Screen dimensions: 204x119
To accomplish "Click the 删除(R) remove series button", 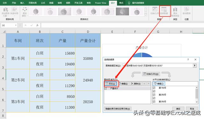I will tap(136, 84).
